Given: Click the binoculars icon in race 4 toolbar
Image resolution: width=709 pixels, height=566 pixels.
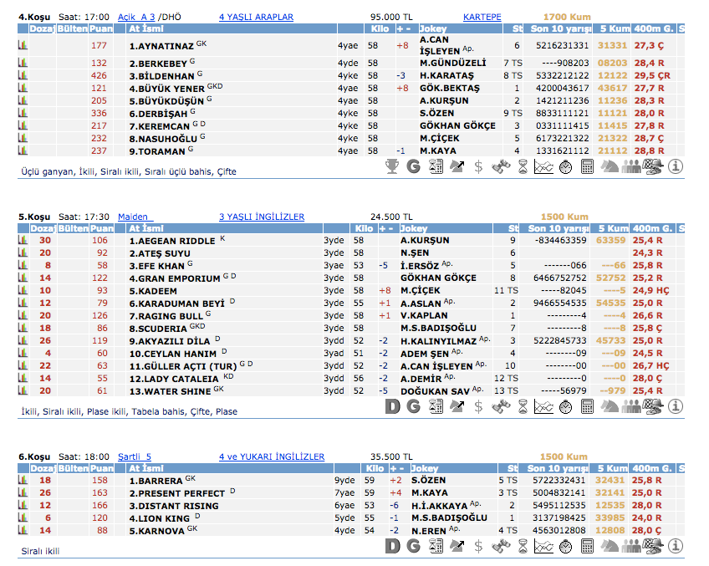Looking at the screenshot, I should pos(501,166).
